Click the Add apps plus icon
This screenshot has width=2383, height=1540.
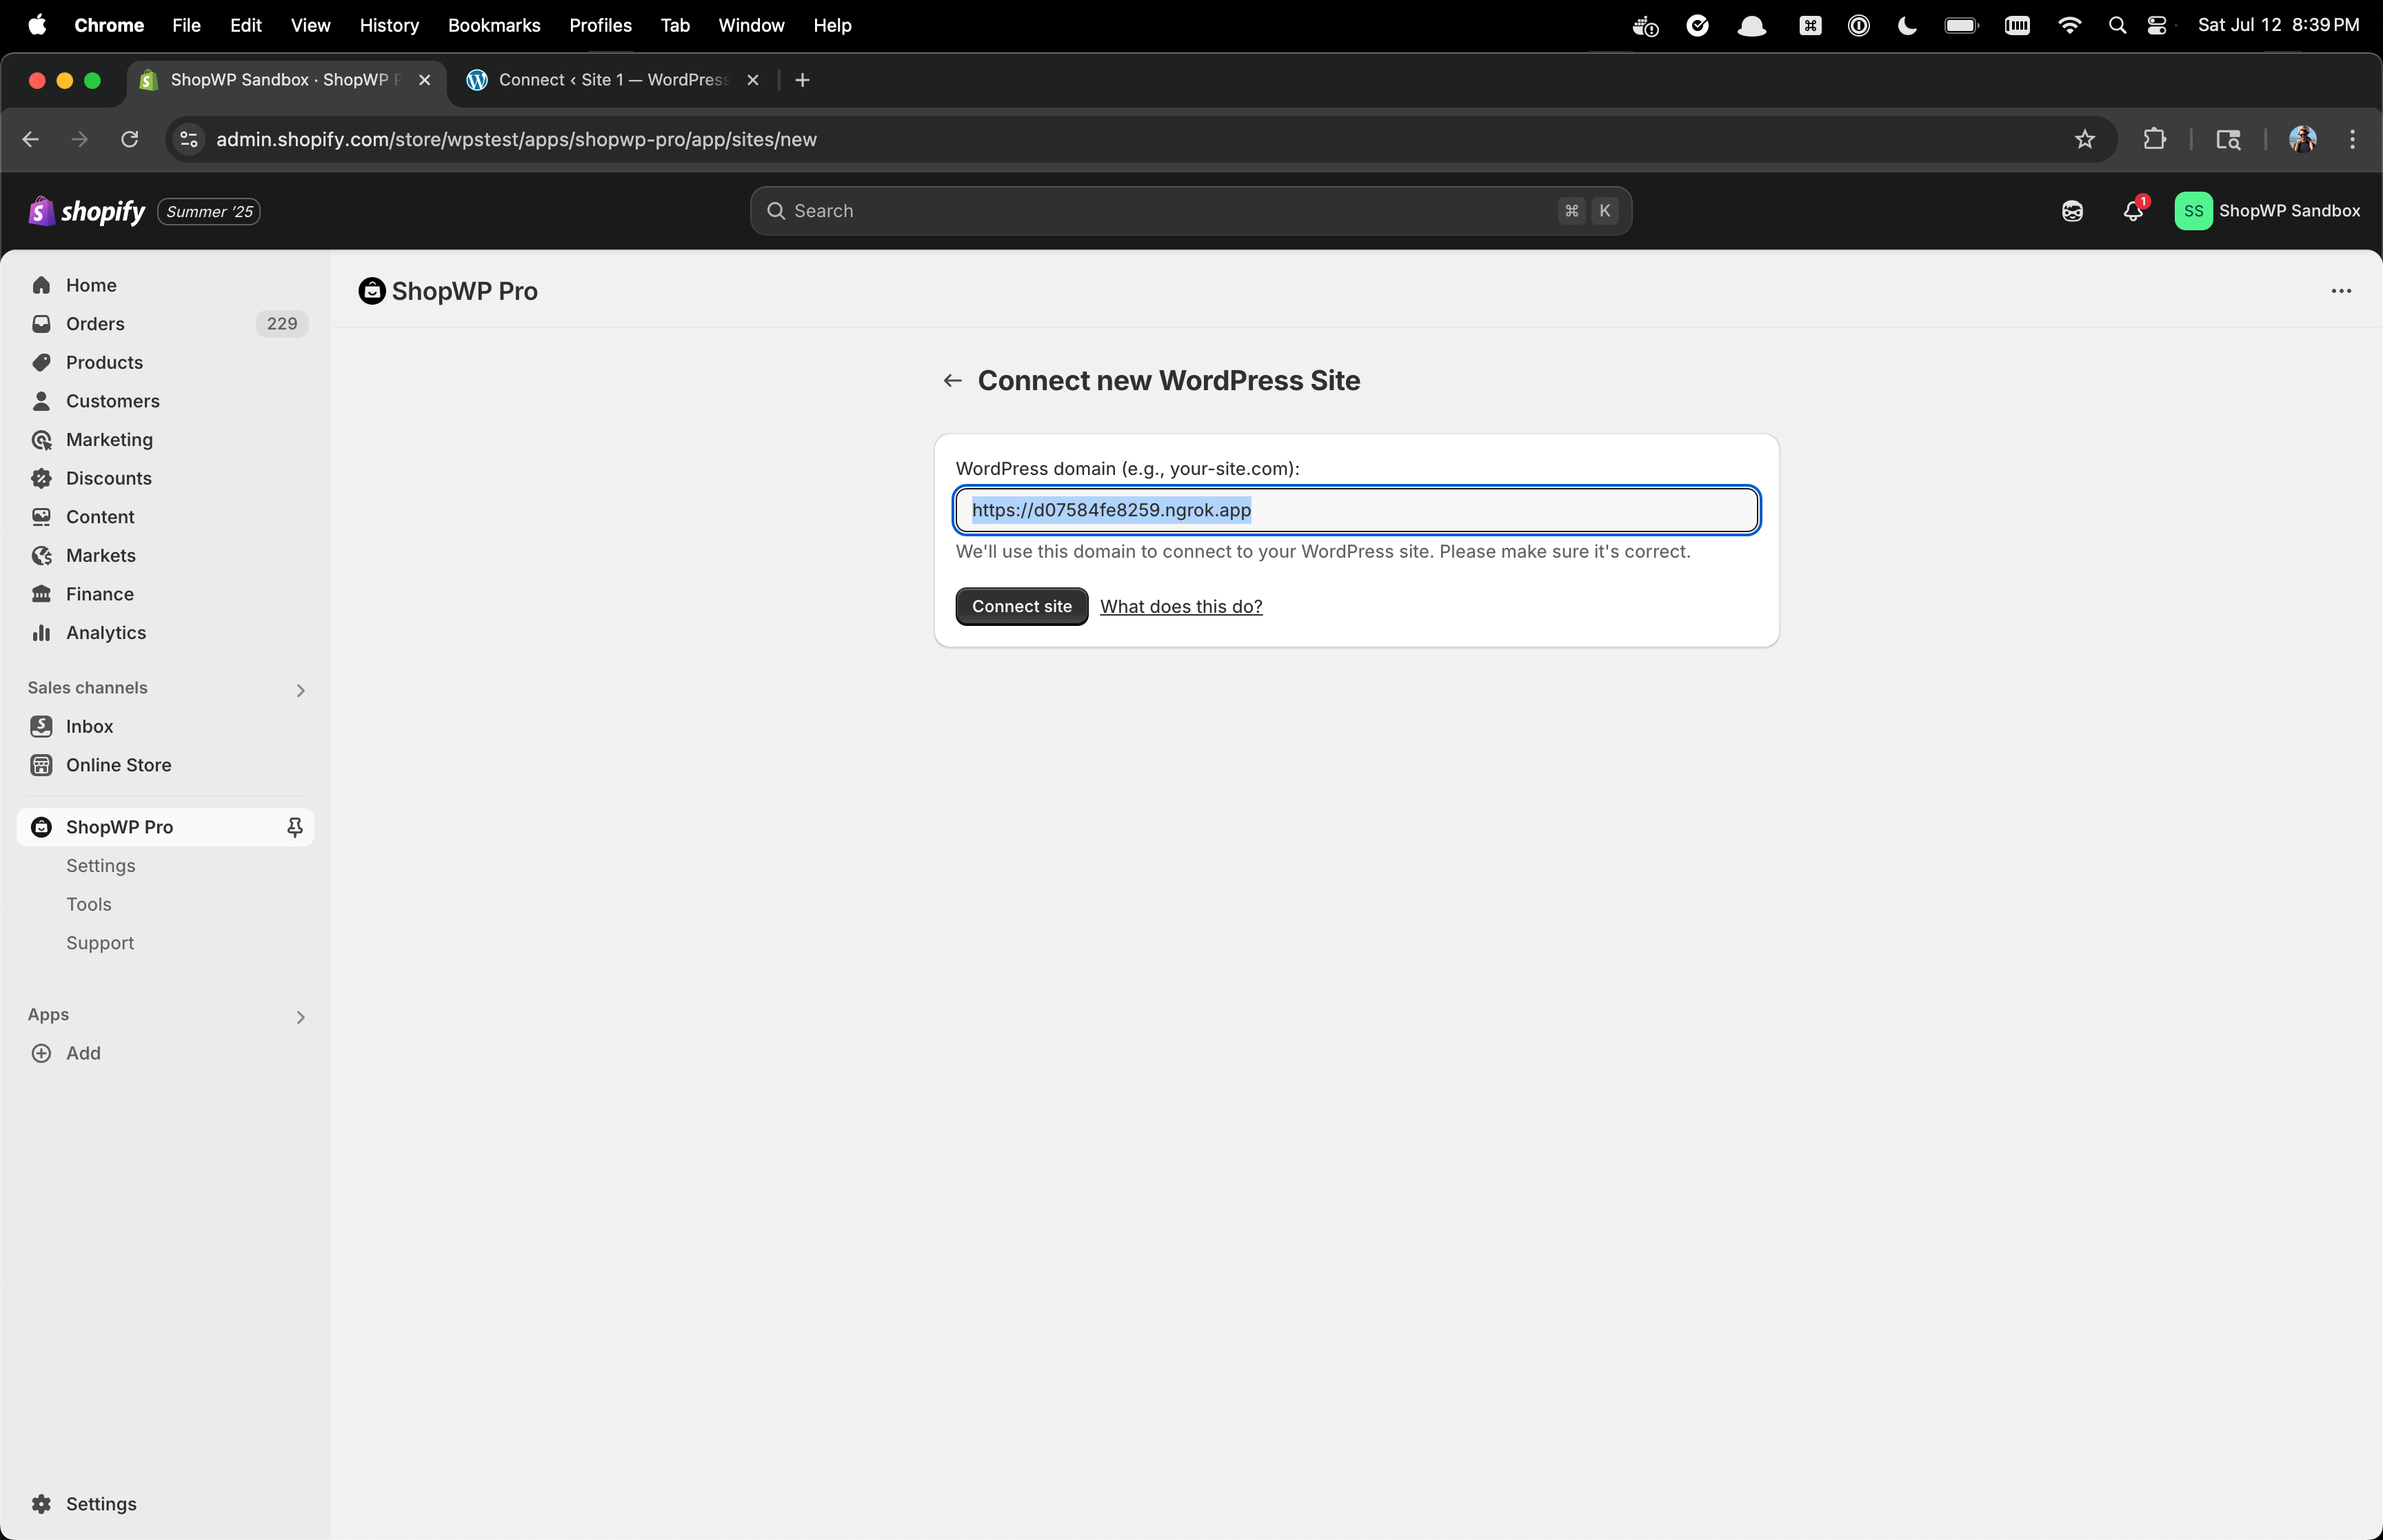click(x=41, y=1053)
